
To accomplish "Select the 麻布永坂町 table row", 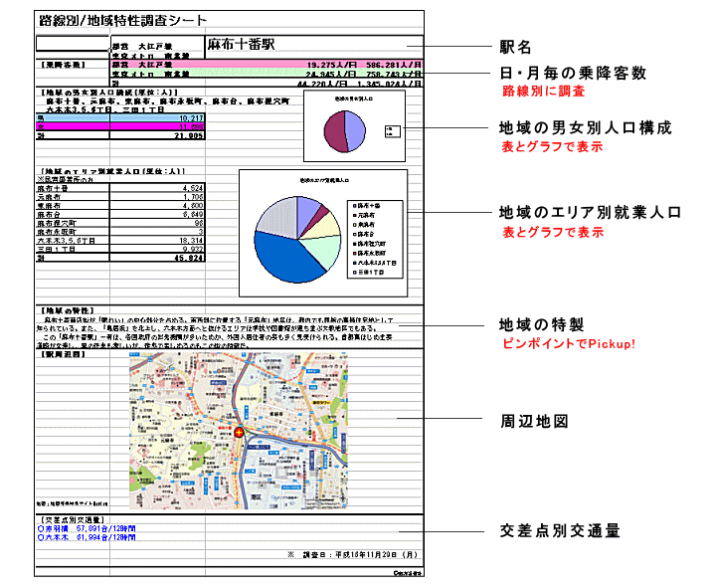I will coord(120,232).
